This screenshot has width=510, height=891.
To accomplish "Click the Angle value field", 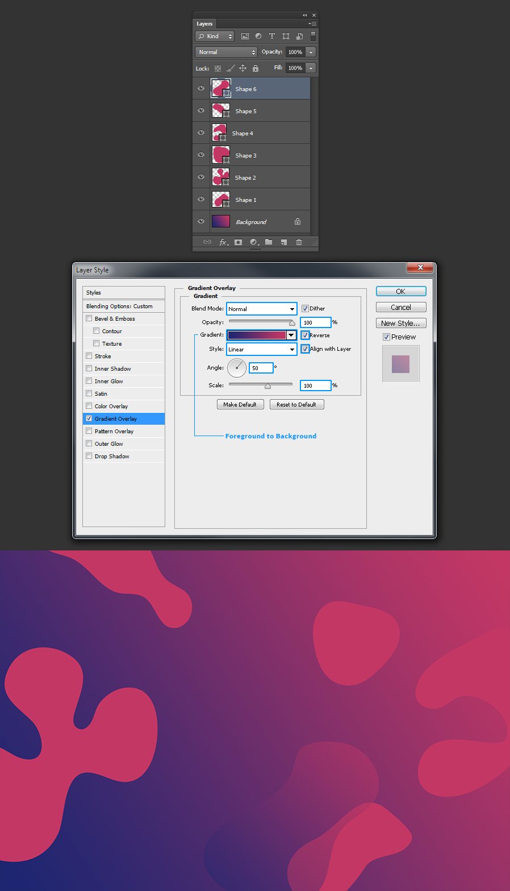I will pyautogui.click(x=261, y=368).
